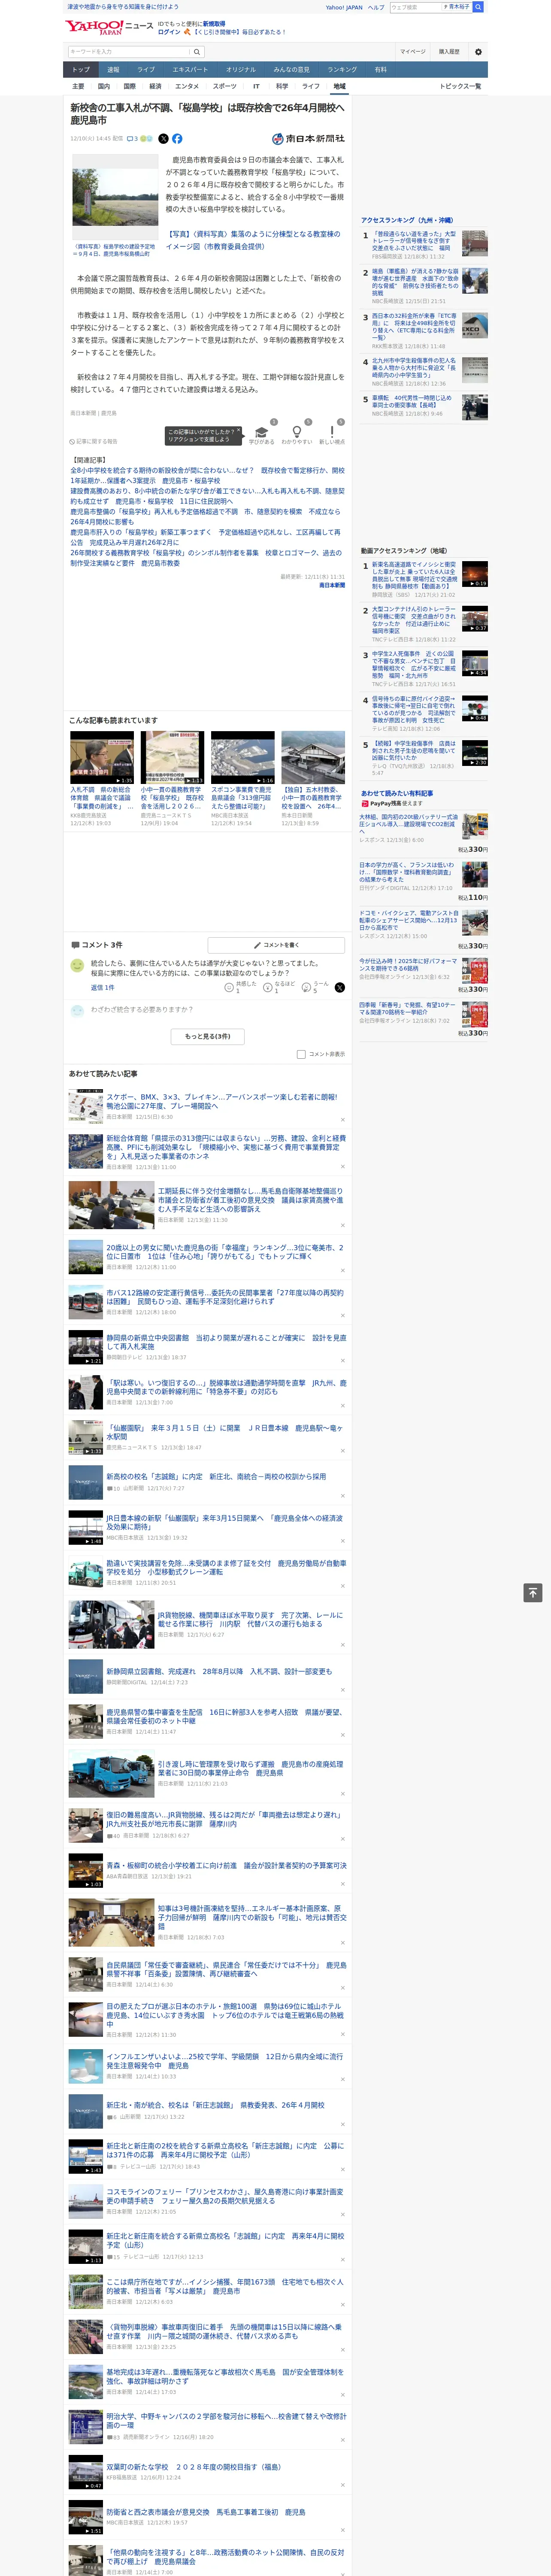The image size is (551, 2576).
Task: Select the スポーツ category
Action: click(224, 87)
